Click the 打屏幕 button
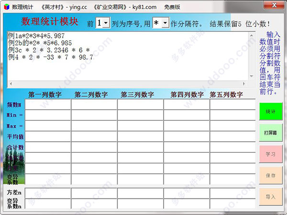This screenshot has width=287, height=215. [x=271, y=133]
